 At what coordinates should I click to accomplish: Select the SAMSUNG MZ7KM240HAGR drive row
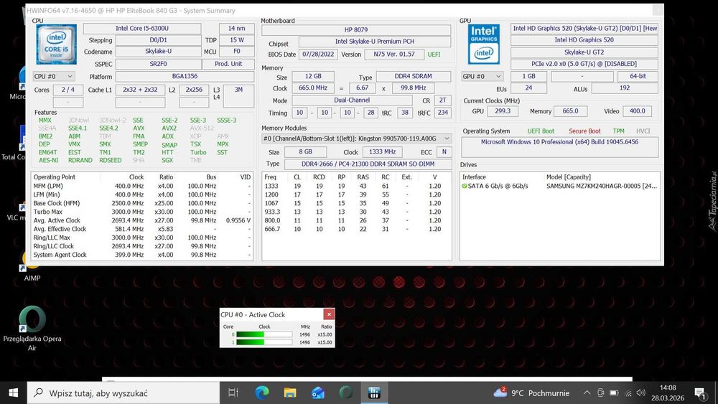tap(560, 187)
